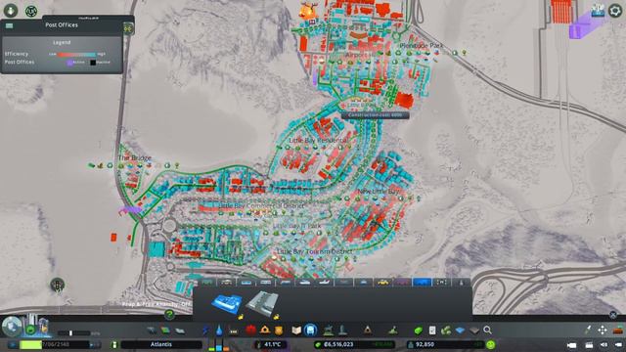Viewport: 626px width, 352px height.
Task: Click the clapperboard cinematic camera icon
Action: pos(589,345)
